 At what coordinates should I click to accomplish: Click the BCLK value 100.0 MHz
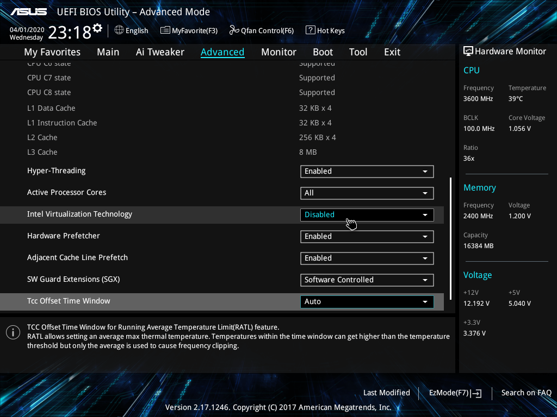(479, 128)
